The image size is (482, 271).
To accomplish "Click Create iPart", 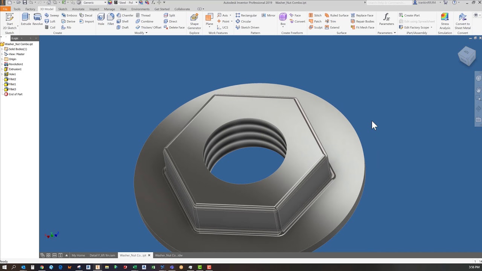I will (x=409, y=15).
